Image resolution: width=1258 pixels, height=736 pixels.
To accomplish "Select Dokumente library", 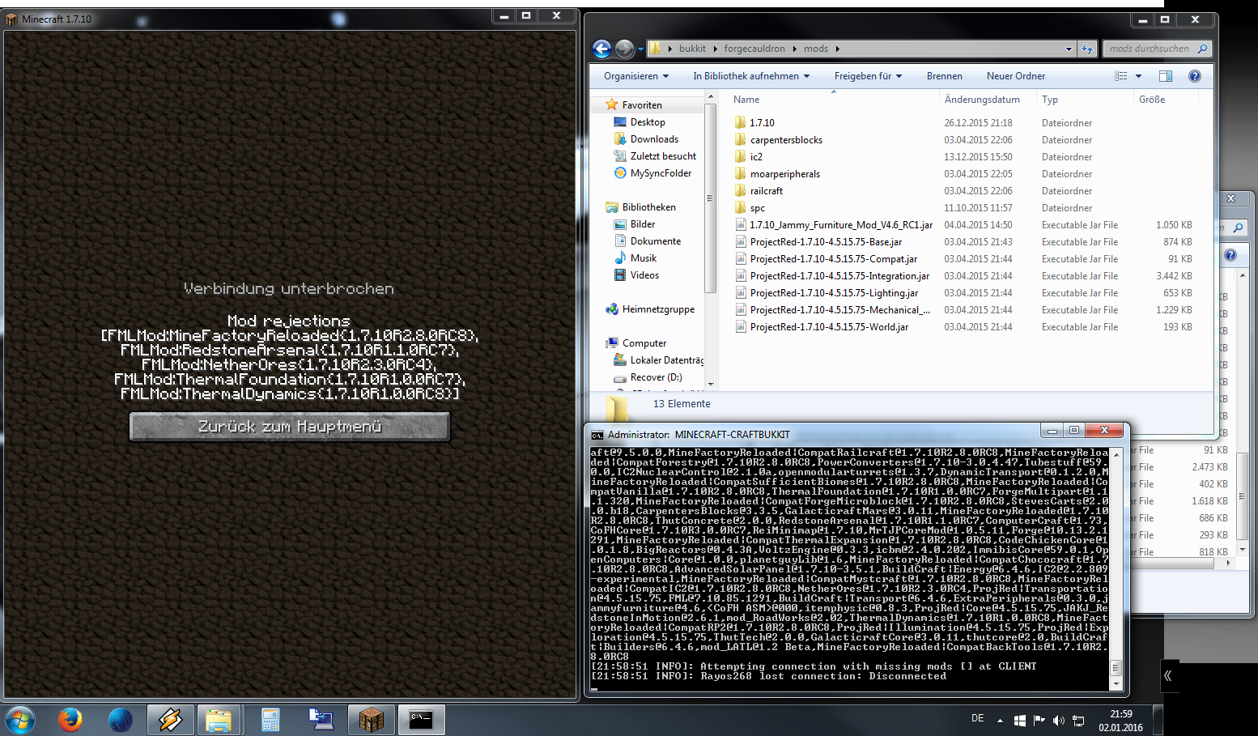I will pyautogui.click(x=656, y=241).
